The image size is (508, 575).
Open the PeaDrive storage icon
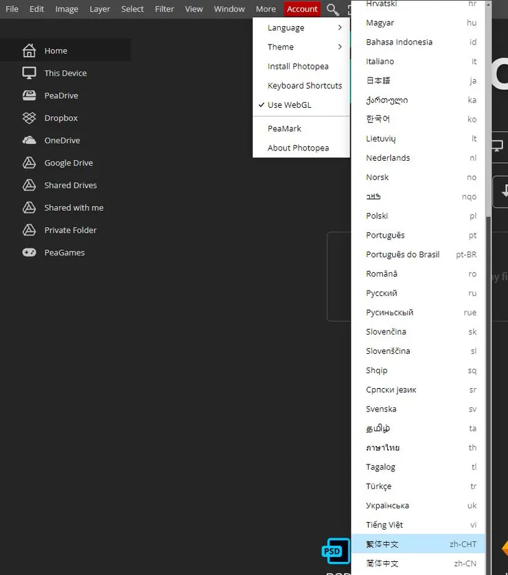30,95
